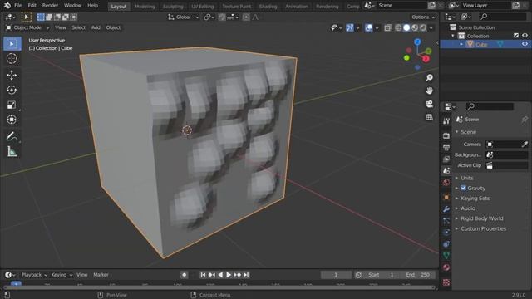Click the current frame field

(336, 275)
